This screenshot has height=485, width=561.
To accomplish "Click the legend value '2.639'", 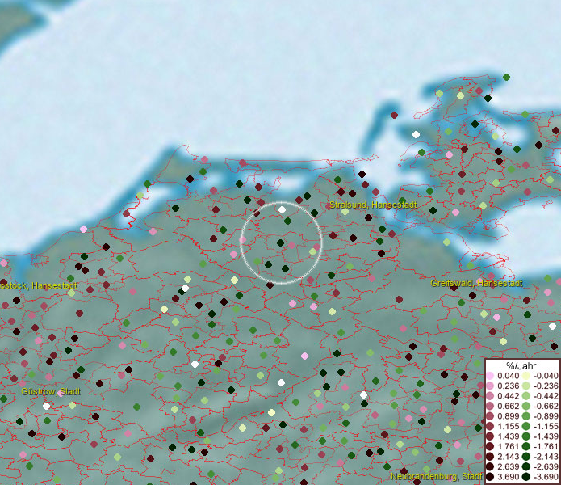I will 508,466.
